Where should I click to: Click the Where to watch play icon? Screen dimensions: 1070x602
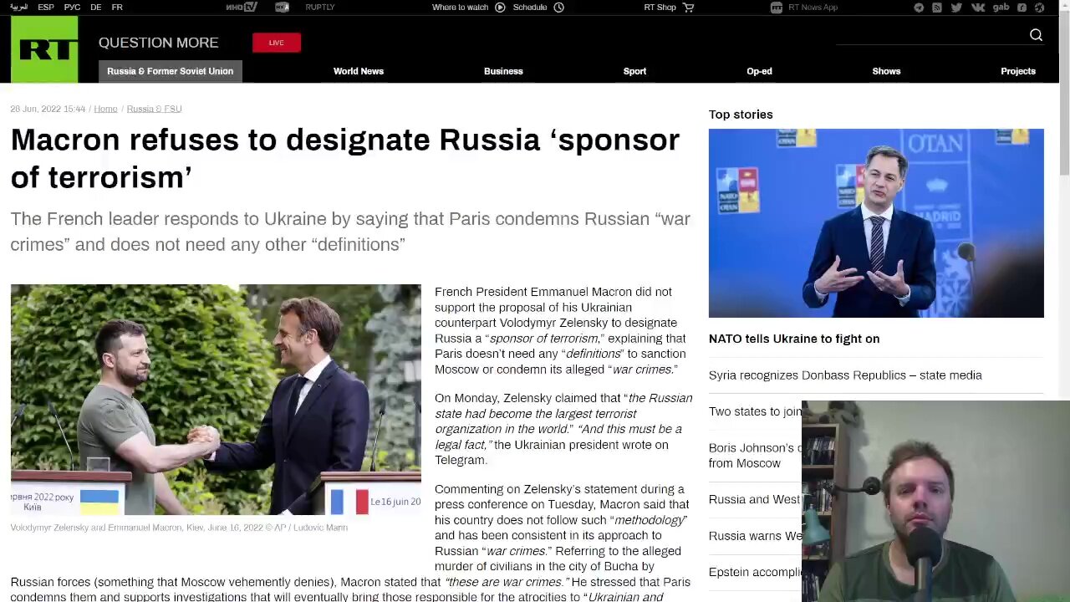pyautogui.click(x=500, y=8)
